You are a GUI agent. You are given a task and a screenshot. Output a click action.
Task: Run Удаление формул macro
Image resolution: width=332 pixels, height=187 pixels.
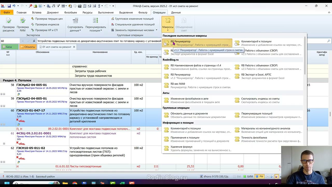197,148
